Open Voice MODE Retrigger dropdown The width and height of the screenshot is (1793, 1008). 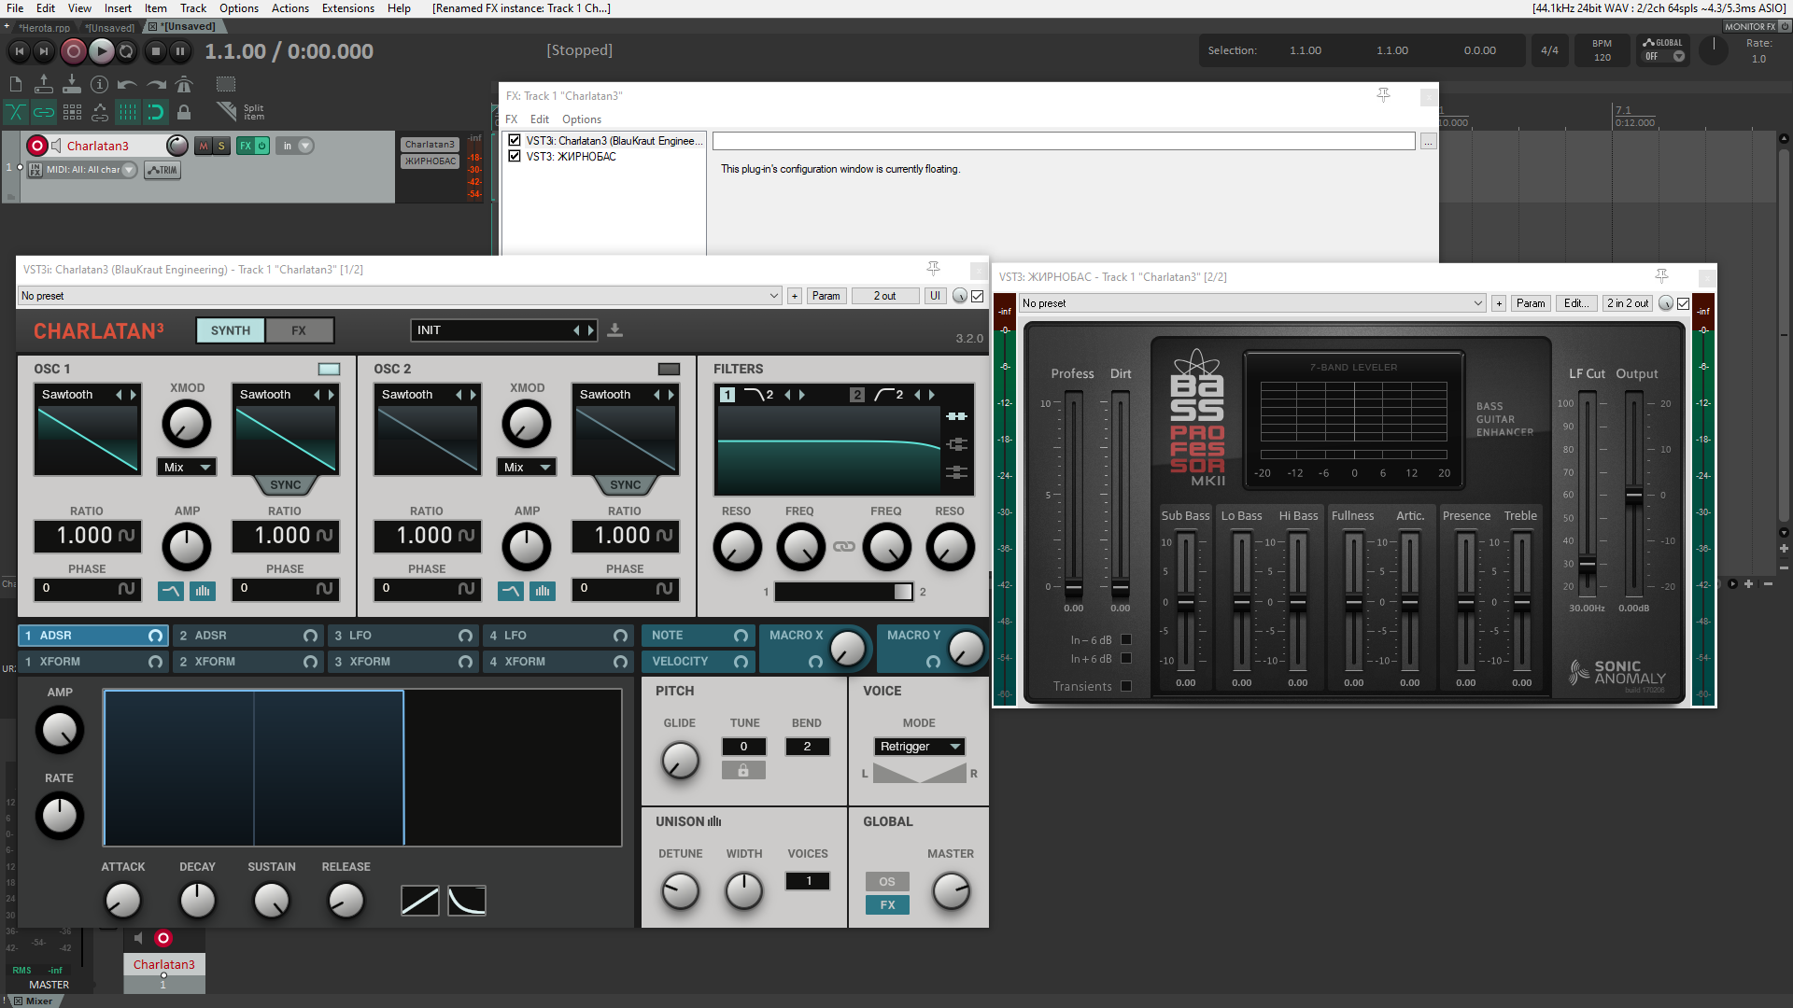click(x=920, y=747)
